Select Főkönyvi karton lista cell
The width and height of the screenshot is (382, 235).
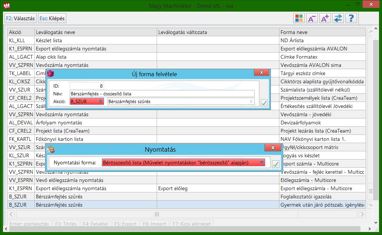click(95, 139)
